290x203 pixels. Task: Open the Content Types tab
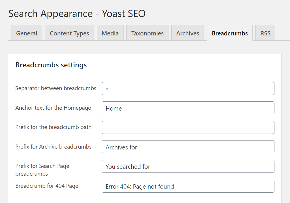pyautogui.click(x=69, y=33)
